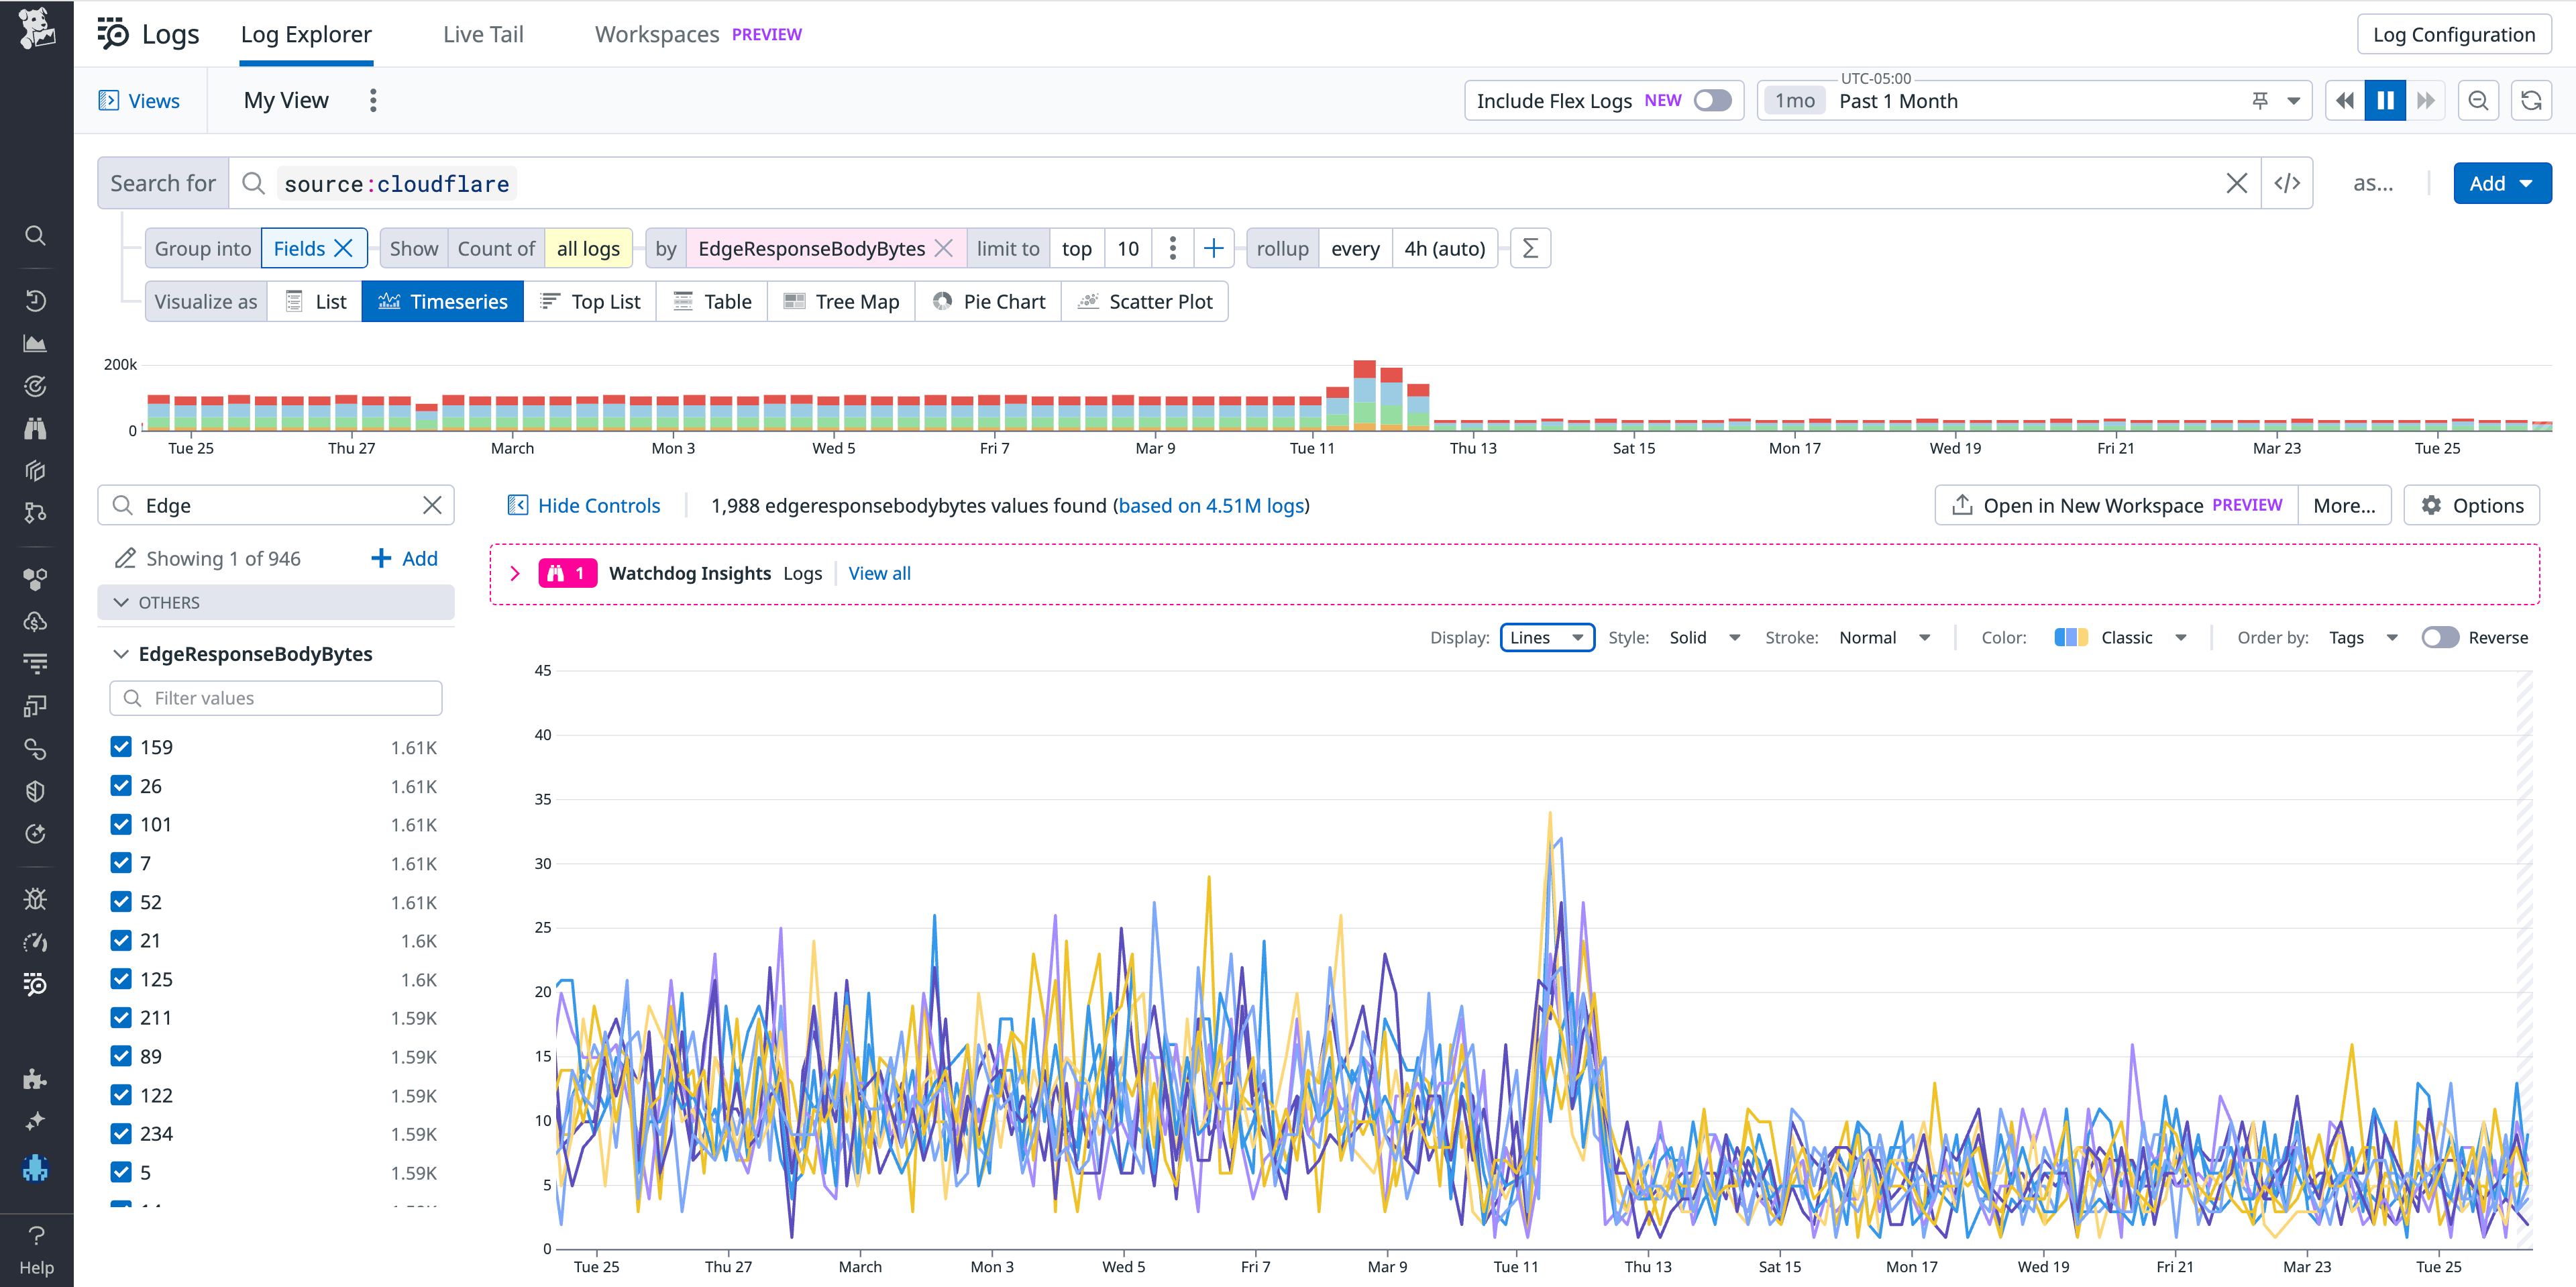Turn on the Reverse order toggle

coord(2440,637)
